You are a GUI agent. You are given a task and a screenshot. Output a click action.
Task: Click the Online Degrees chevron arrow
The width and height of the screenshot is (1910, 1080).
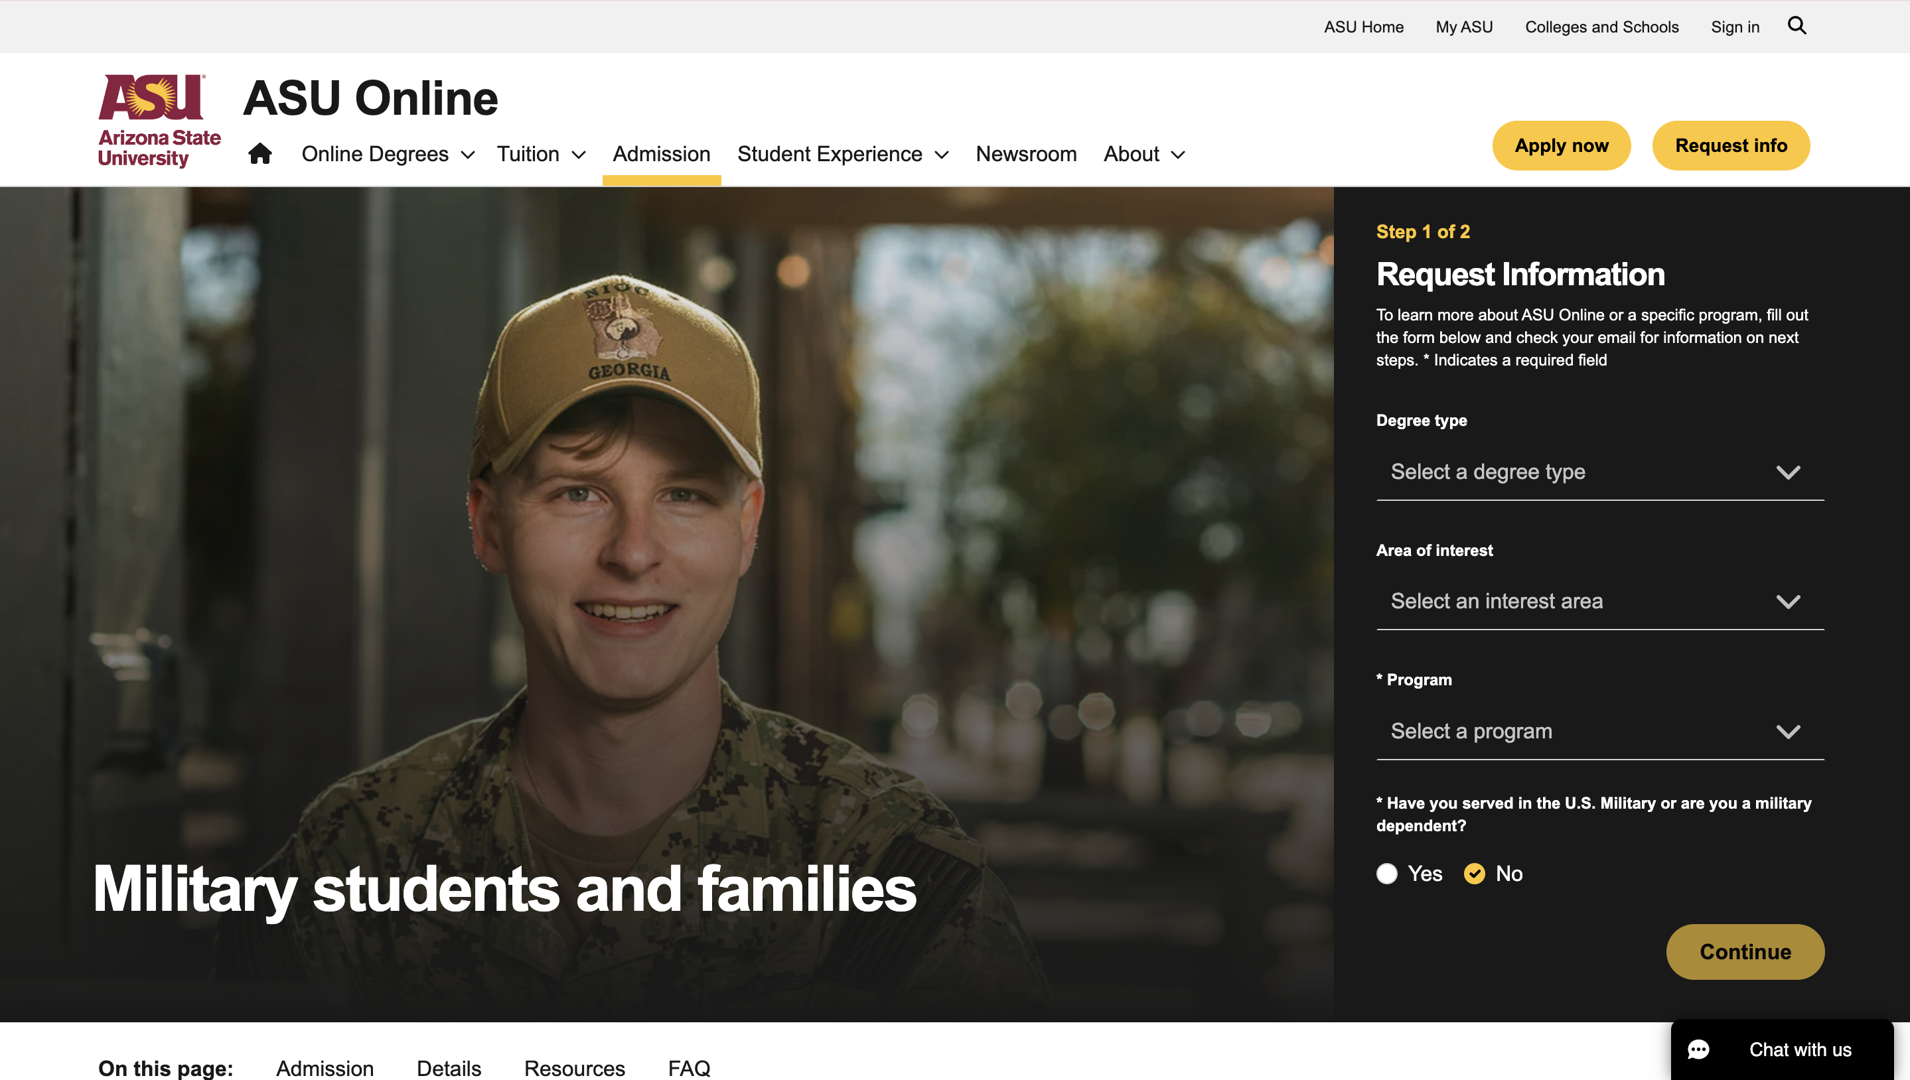(x=467, y=155)
